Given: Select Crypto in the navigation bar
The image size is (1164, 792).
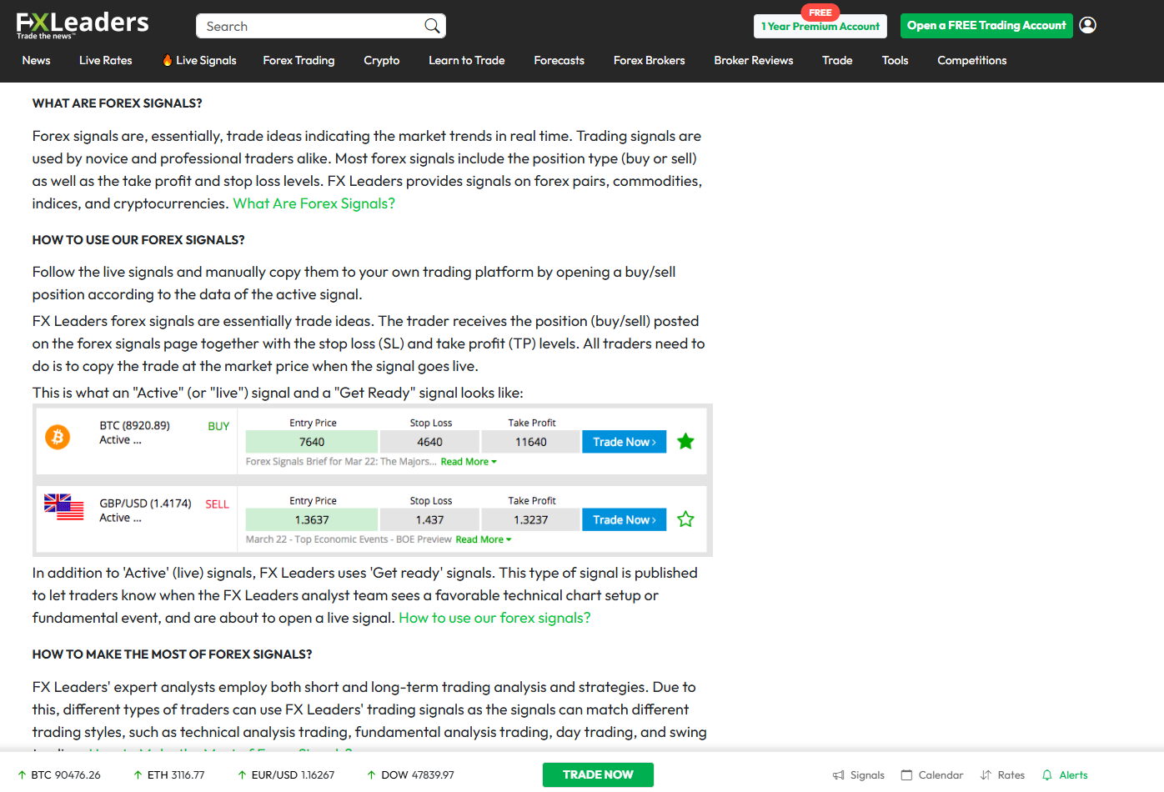Looking at the screenshot, I should [x=381, y=60].
